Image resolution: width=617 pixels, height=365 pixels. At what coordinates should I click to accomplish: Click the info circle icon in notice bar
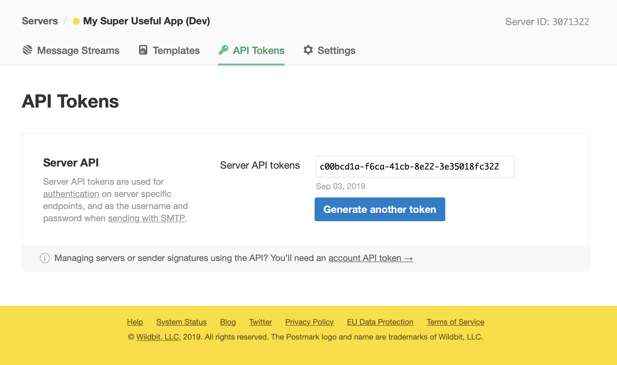click(x=45, y=258)
